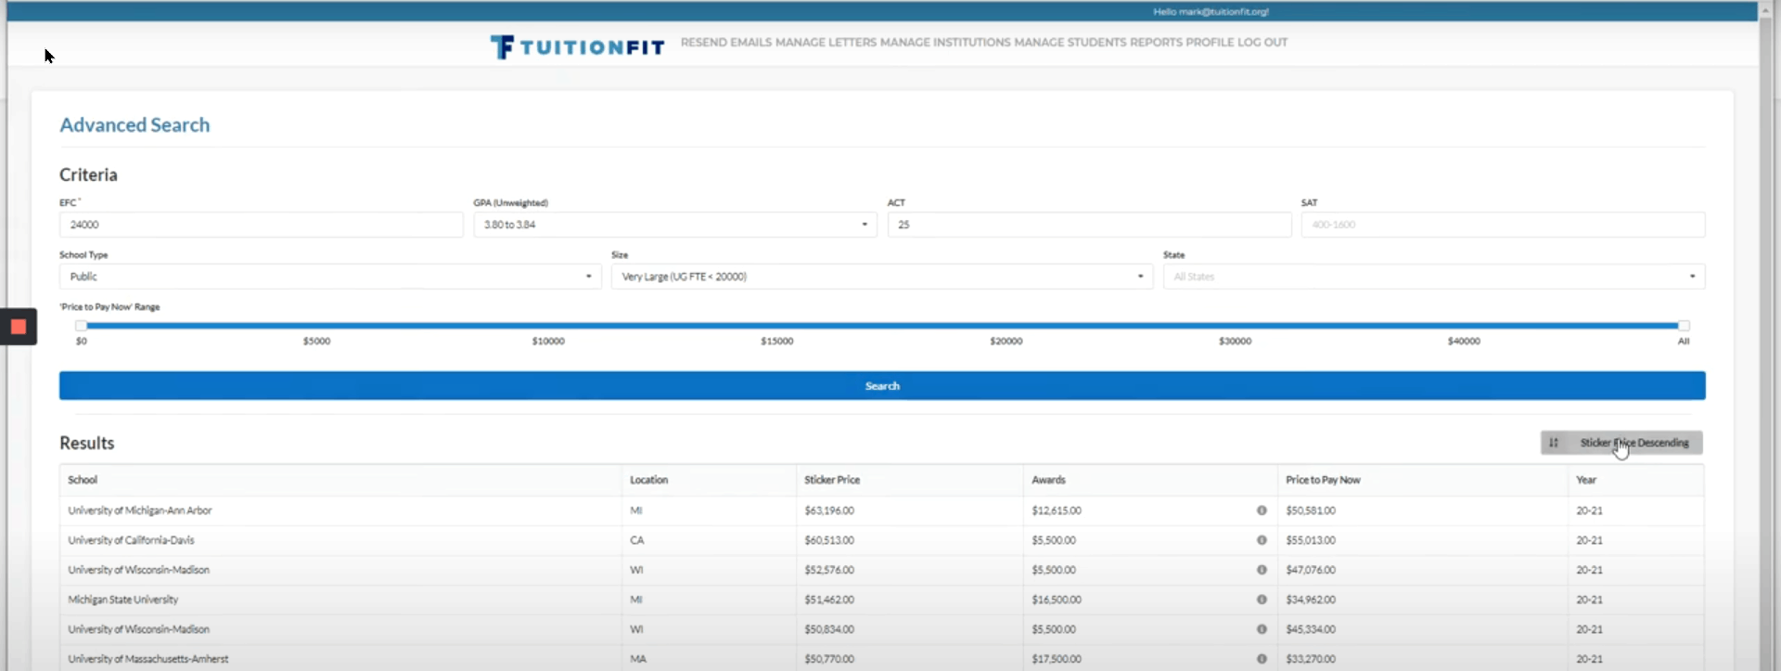
Task: Click awards value $12,615.00
Action: [x=1057, y=510]
